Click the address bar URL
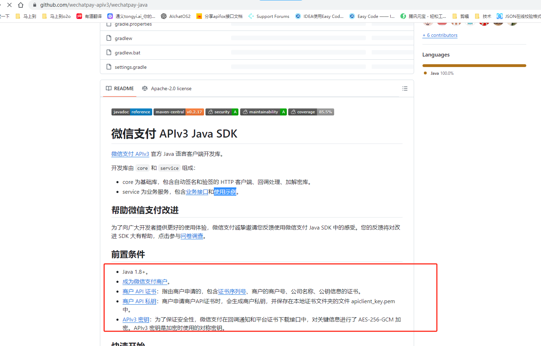Viewport: 541px width, 346px height. pos(94,5)
